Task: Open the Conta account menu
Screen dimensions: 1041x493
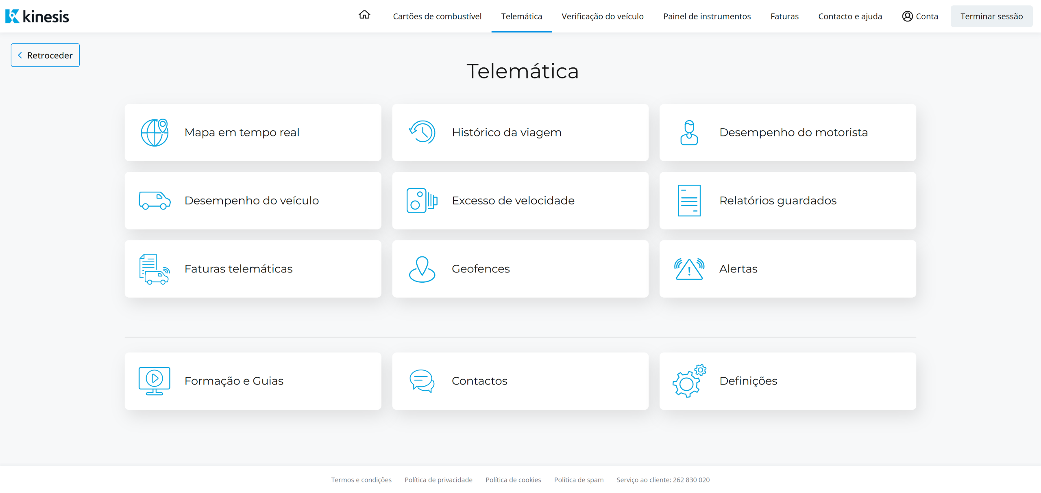Action: coord(920,16)
